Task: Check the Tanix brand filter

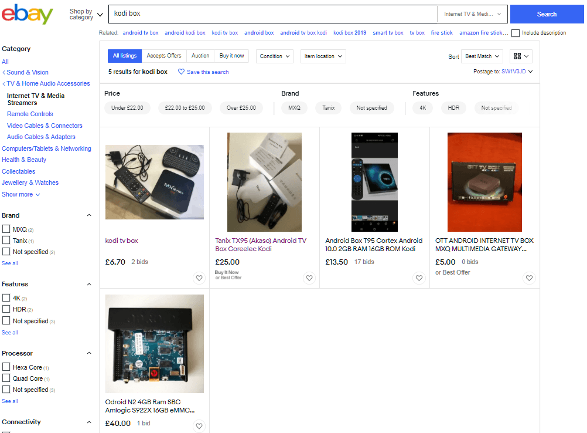Action: tap(6, 241)
